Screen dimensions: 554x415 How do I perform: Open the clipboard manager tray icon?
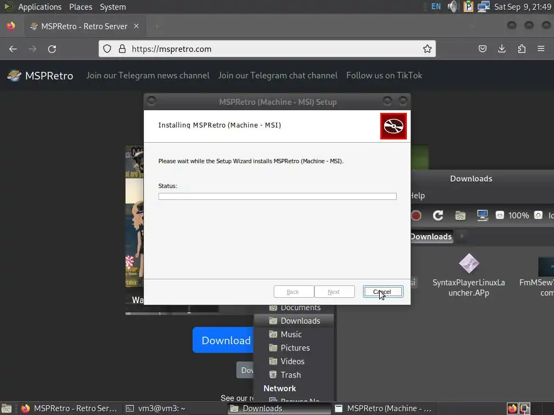pos(468,6)
